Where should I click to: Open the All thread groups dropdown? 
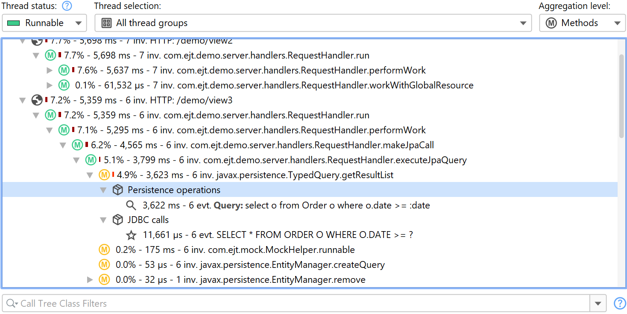point(313,23)
